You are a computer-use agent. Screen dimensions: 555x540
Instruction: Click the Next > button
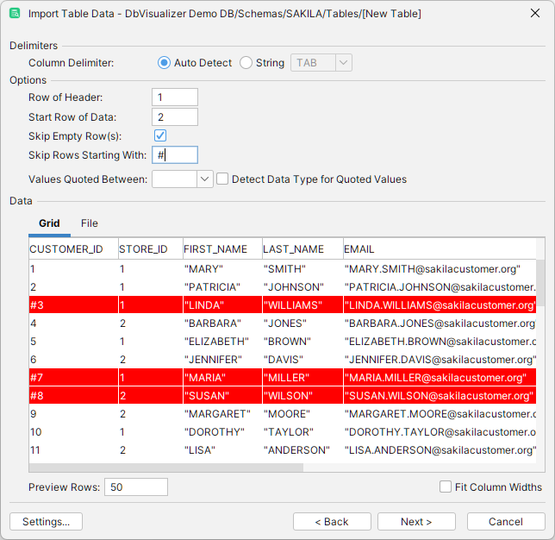[x=416, y=522]
